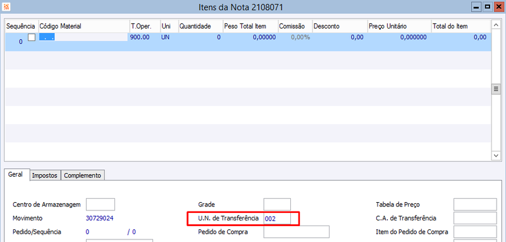
Task: Focus the C.A. de Transferência field
Action: (x=475, y=218)
